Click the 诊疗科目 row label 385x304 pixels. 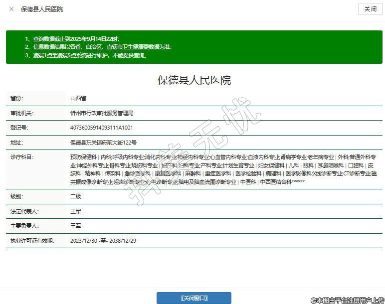(21, 157)
